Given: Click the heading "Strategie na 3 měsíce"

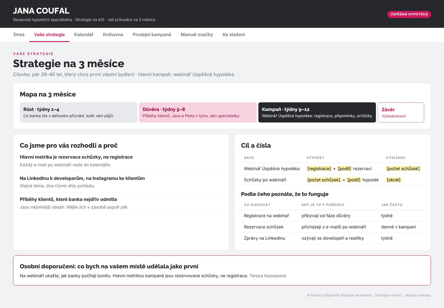Looking at the screenshot, I should [68, 64].
